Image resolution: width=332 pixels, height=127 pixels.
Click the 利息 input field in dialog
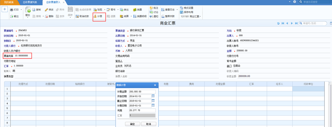pos(142,110)
